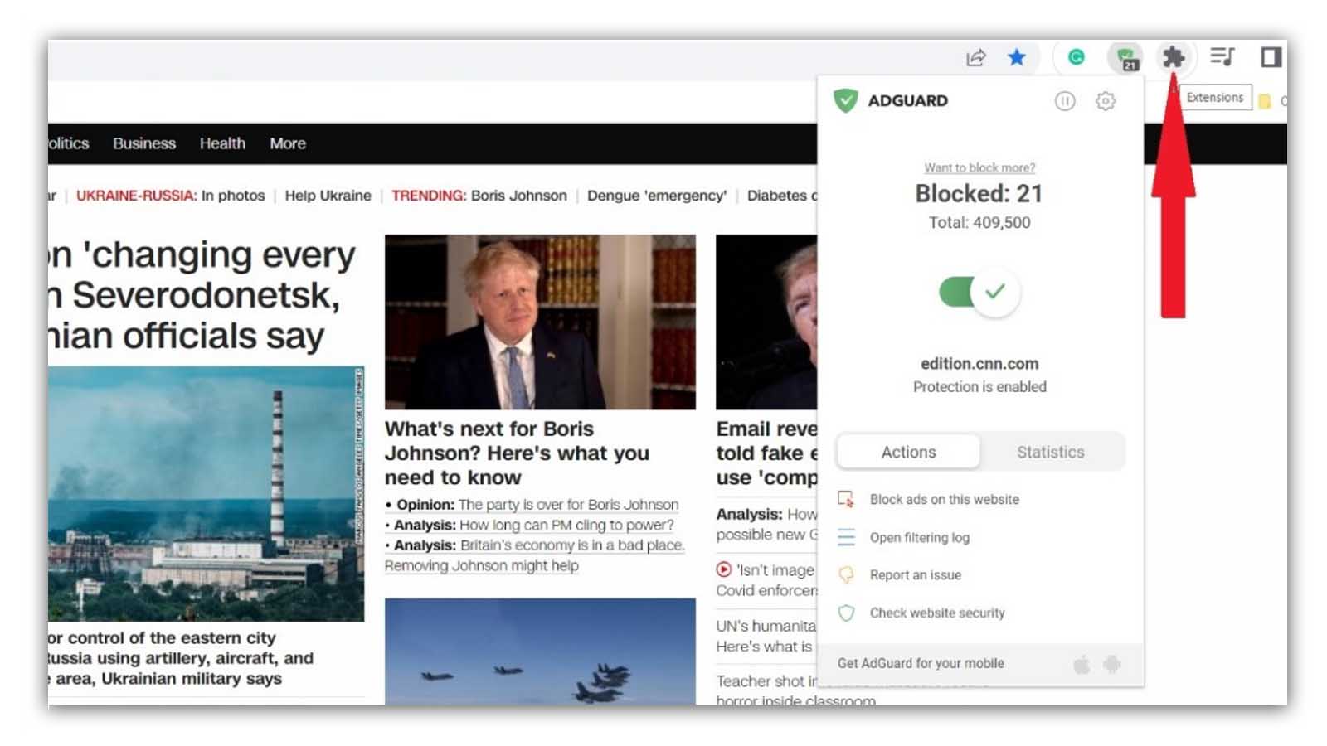
Task: Select Block ads on this website
Action: [x=944, y=499]
